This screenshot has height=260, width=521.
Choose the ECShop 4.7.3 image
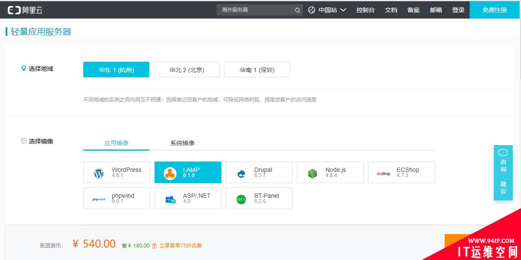tap(401, 172)
